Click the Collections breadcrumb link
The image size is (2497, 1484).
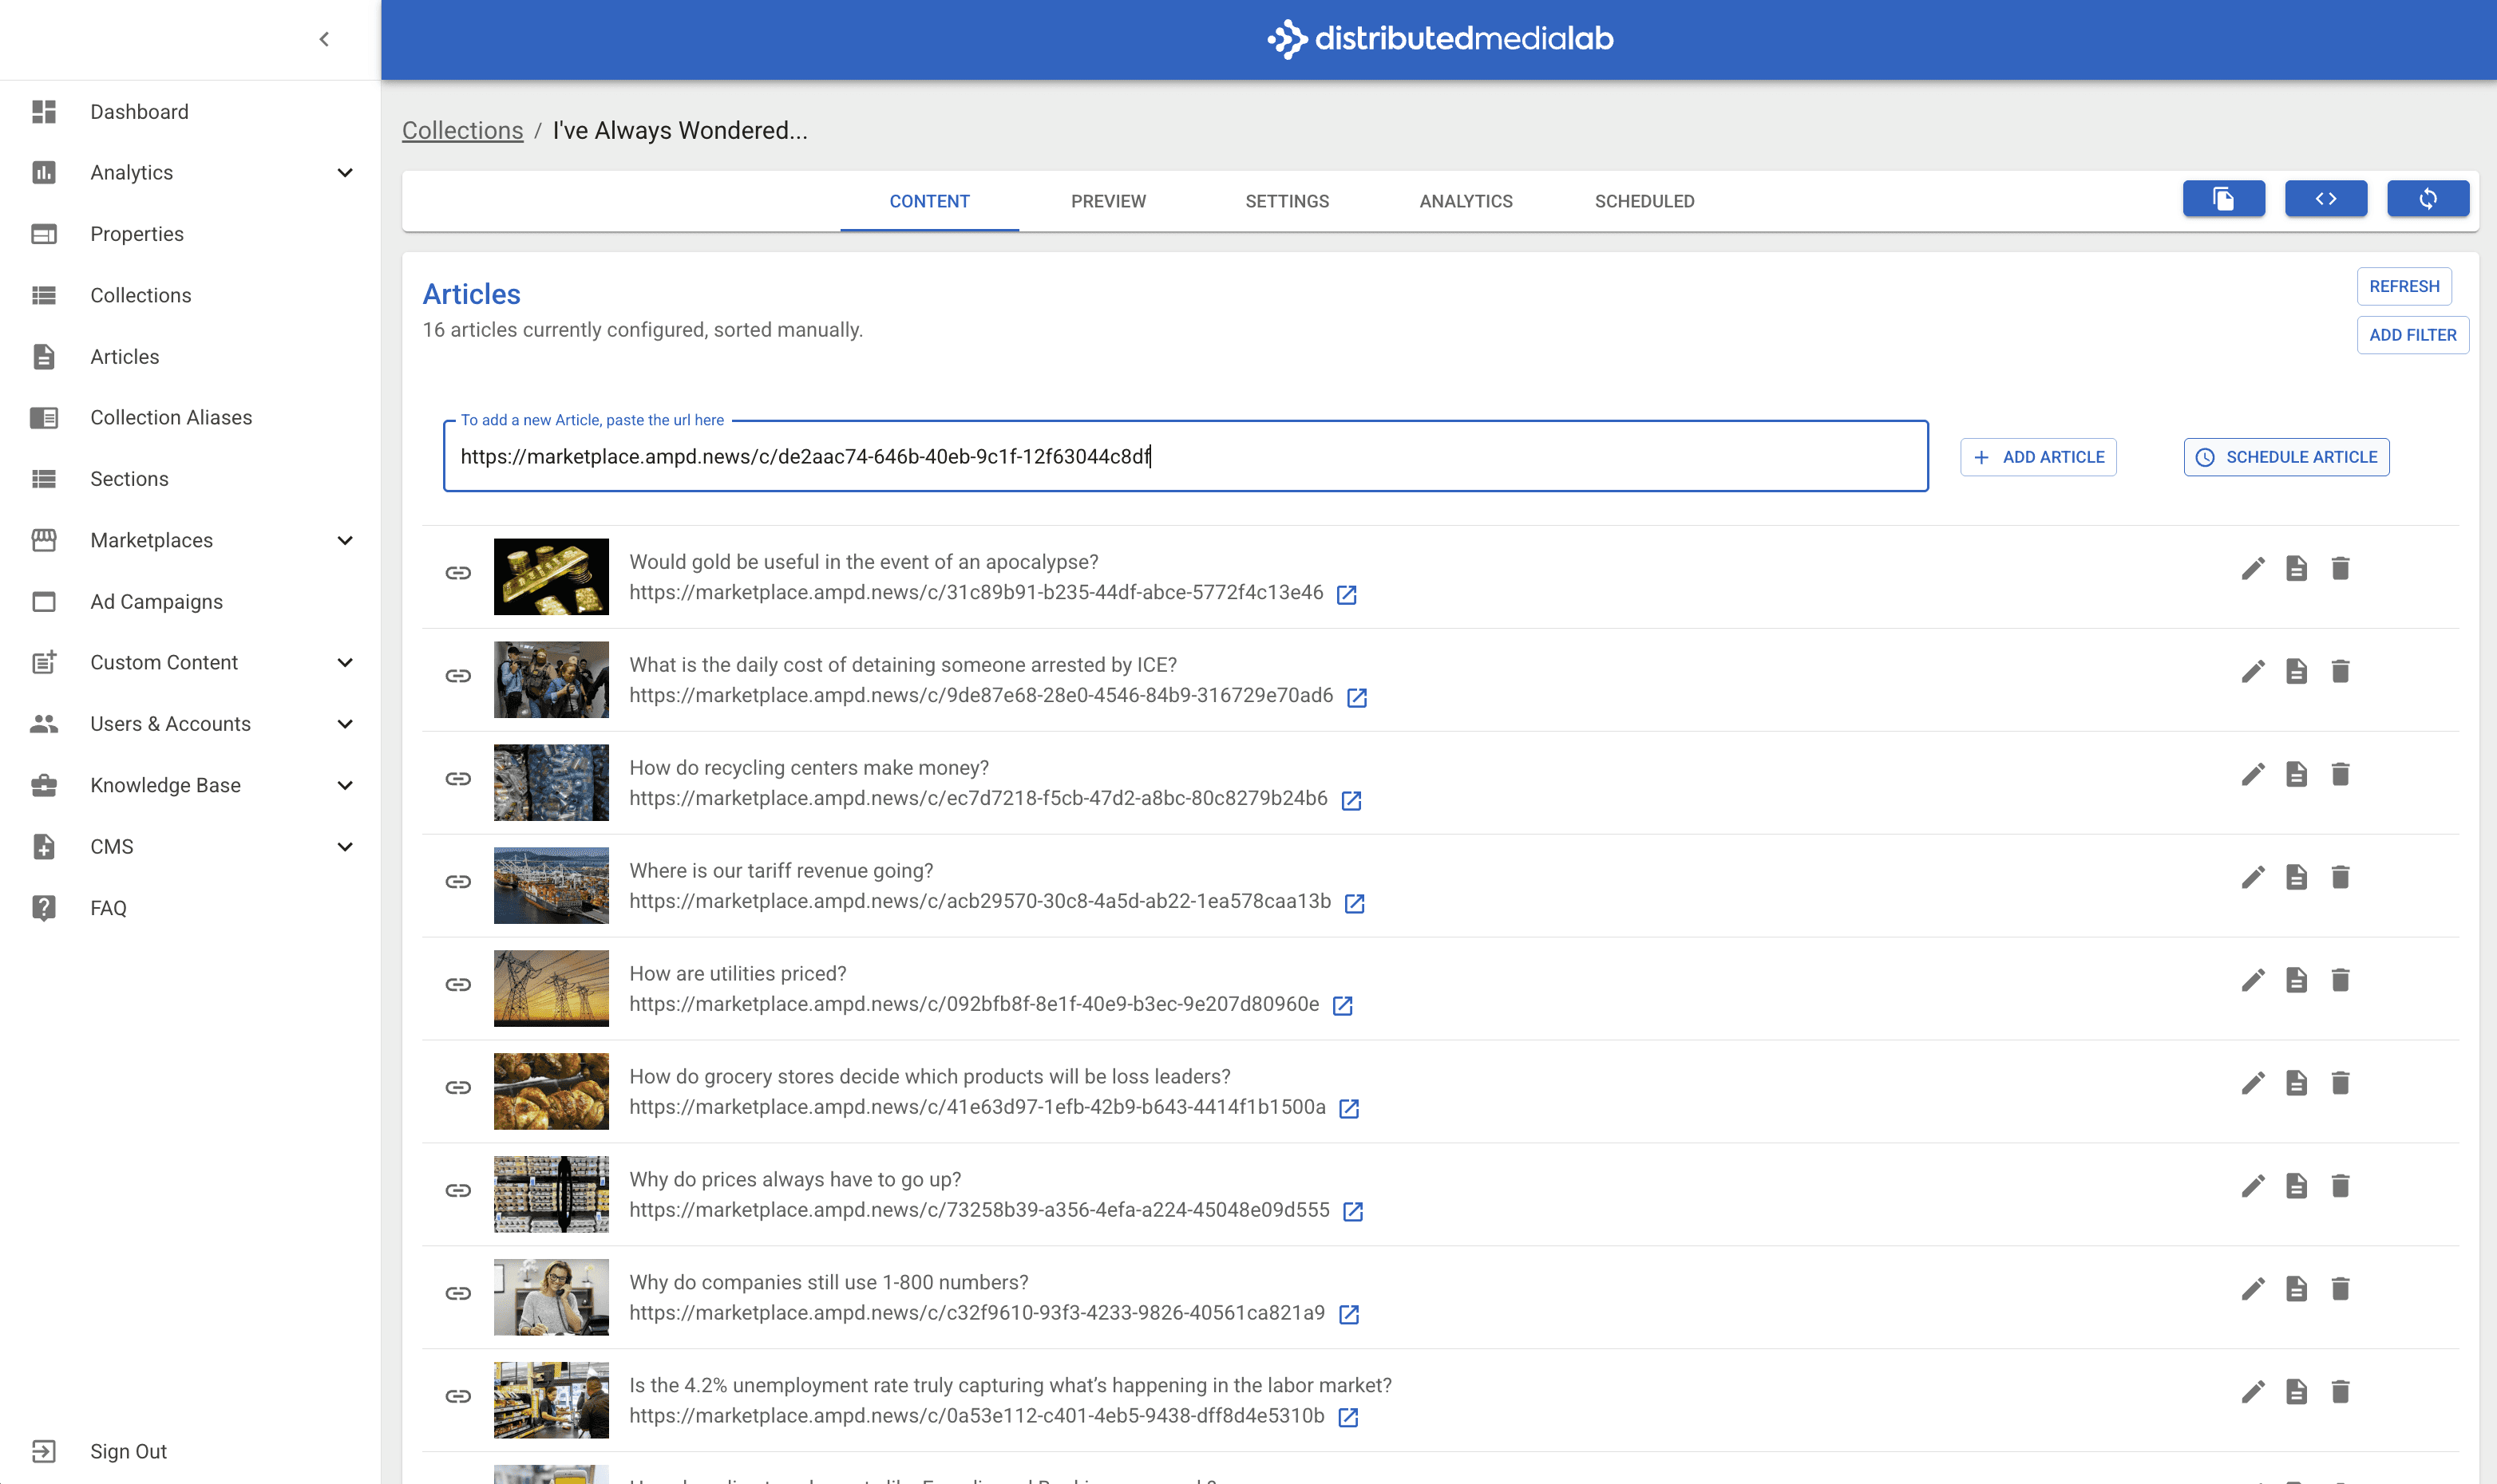tap(462, 131)
